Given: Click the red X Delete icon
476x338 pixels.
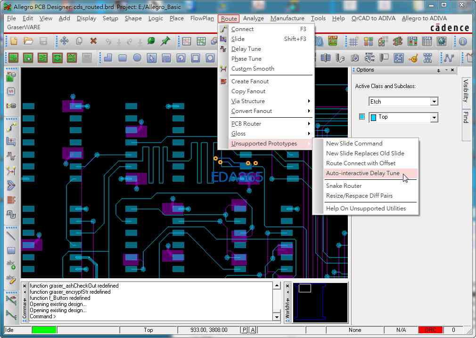Looking at the screenshot, I should [93, 41].
